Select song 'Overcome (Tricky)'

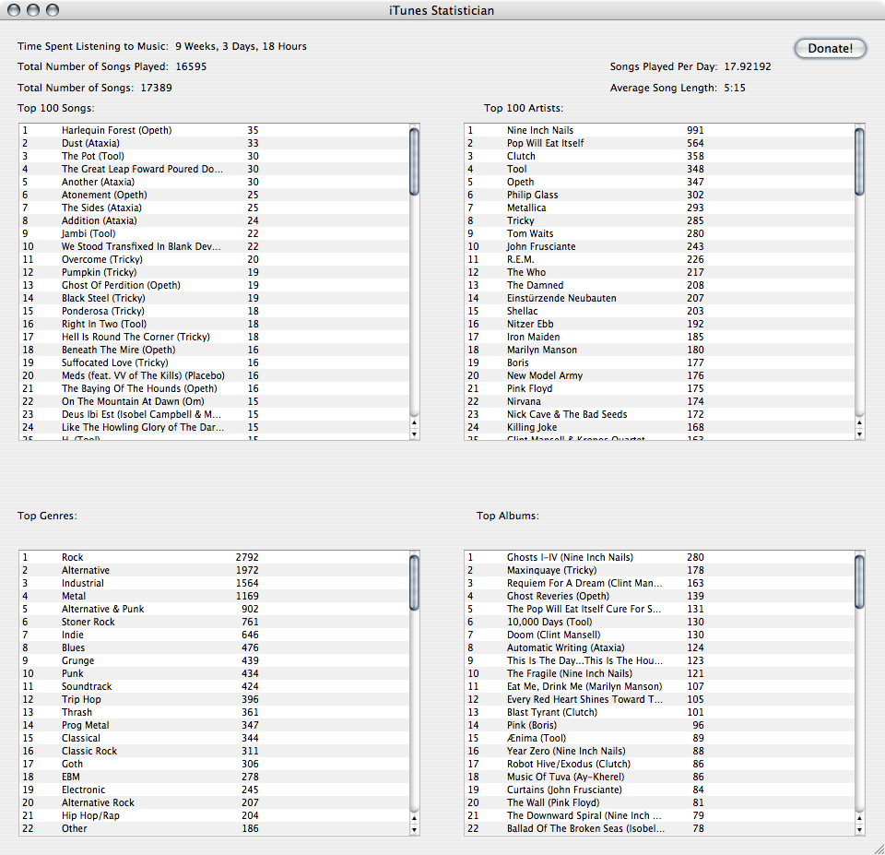point(214,259)
